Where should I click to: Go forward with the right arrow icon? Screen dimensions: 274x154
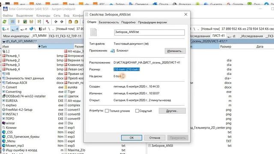click(62, 22)
